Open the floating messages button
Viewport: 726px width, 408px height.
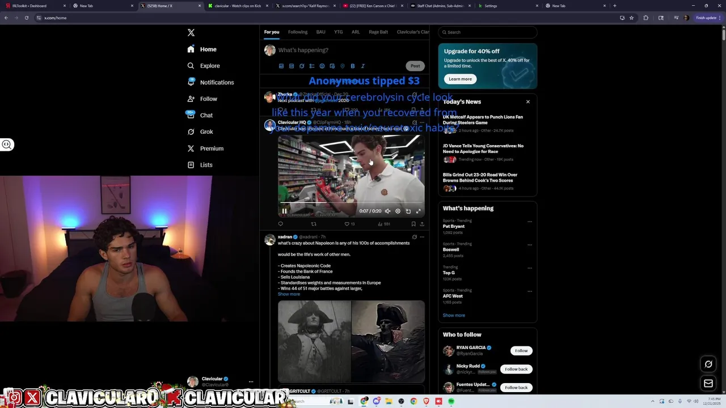pos(708,384)
